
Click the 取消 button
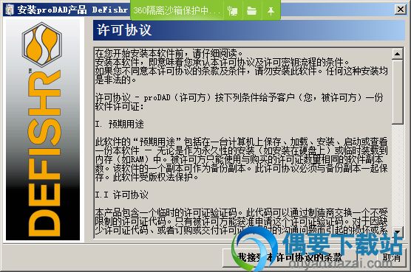point(391,258)
